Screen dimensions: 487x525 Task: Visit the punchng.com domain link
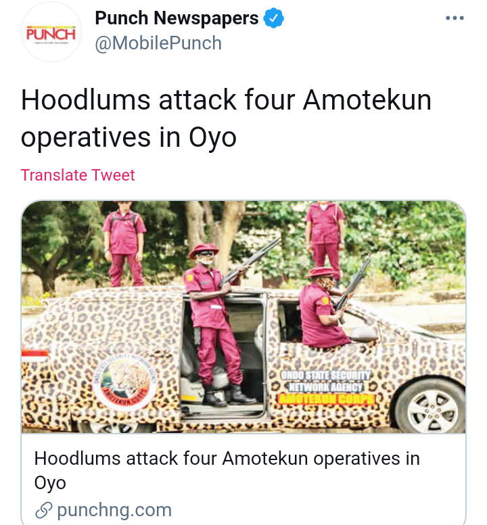[114, 510]
